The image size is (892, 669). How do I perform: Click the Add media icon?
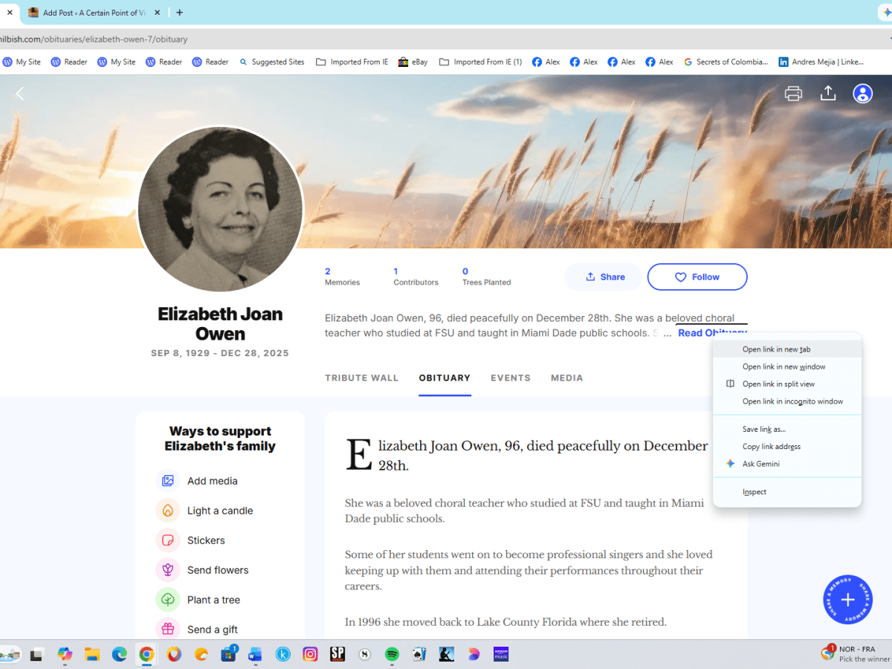click(x=168, y=481)
